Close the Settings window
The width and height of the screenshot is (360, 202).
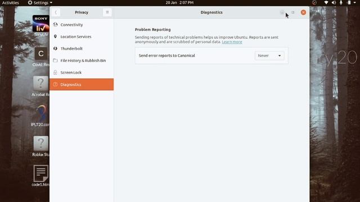(303, 12)
